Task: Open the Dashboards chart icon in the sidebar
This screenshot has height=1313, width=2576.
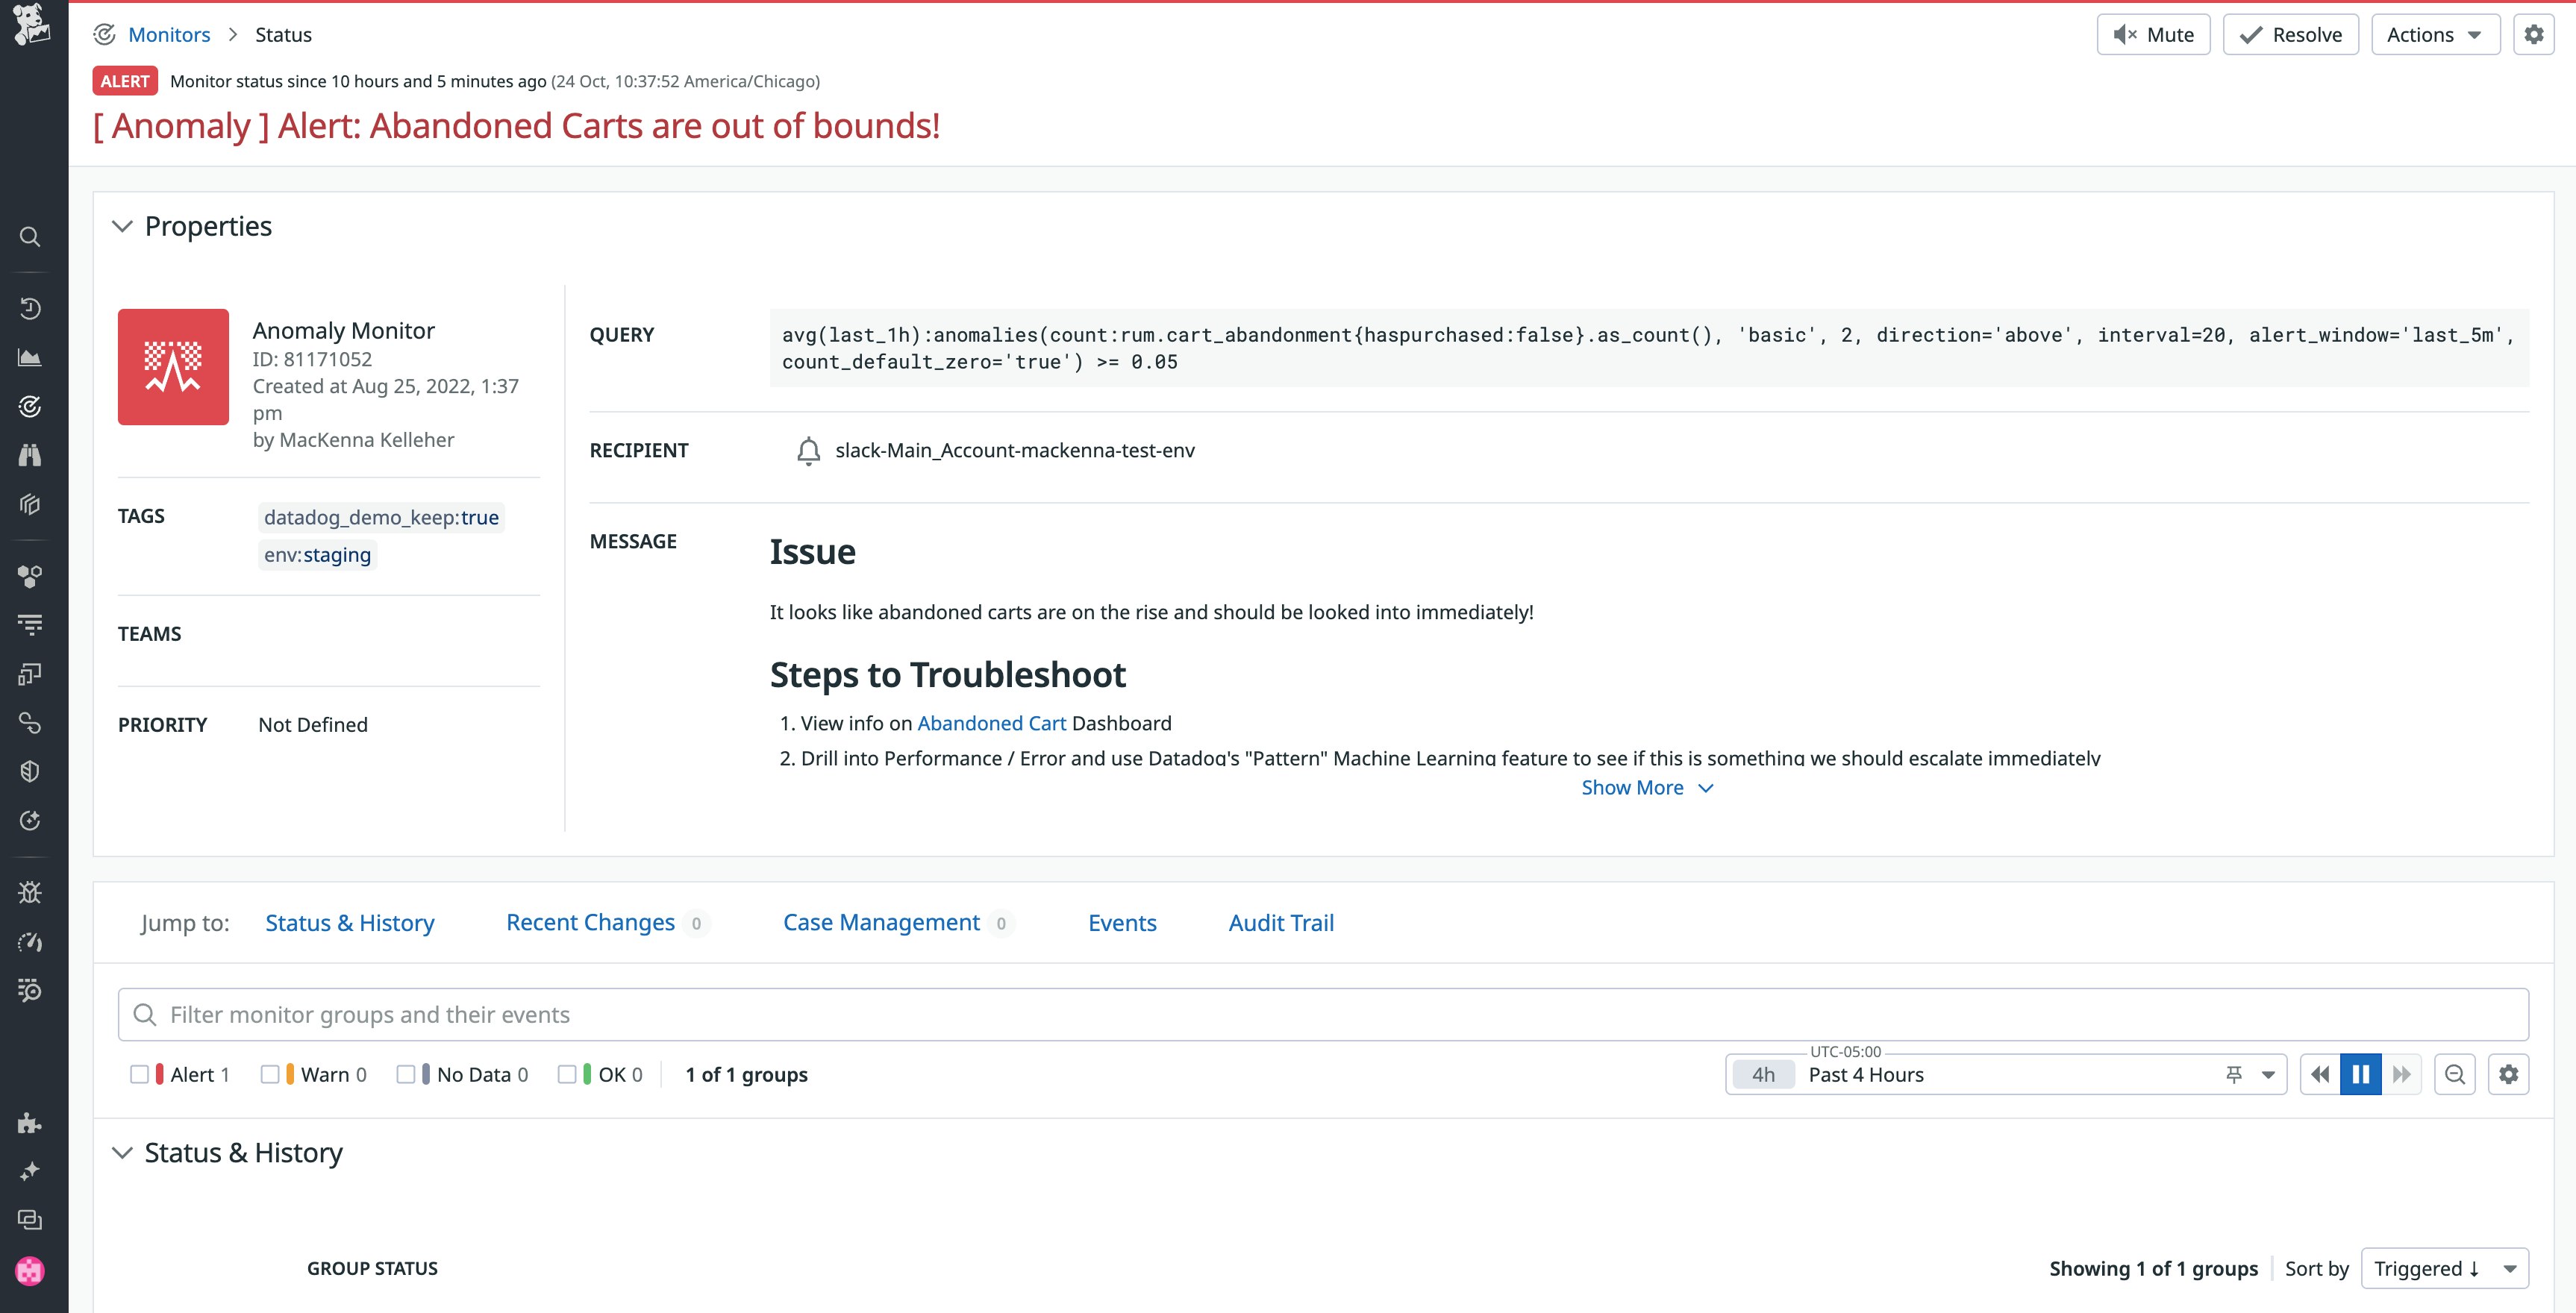Action: pyautogui.click(x=30, y=357)
